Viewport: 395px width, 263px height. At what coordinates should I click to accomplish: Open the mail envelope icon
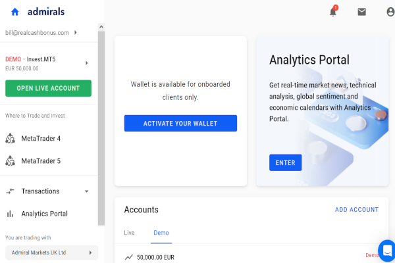361,12
